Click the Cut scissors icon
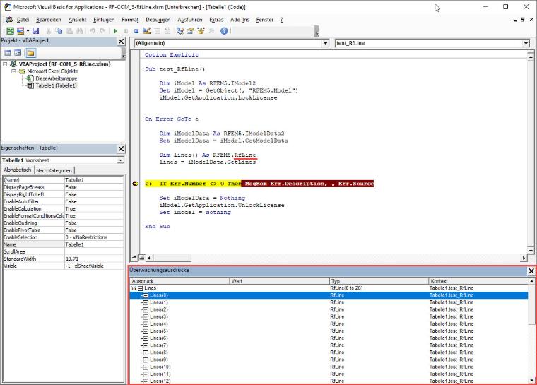 pos(48,31)
